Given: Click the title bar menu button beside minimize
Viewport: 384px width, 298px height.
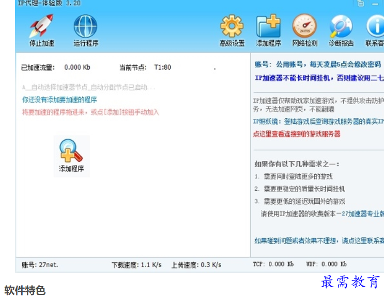Looking at the screenshot, I should (361, 4).
